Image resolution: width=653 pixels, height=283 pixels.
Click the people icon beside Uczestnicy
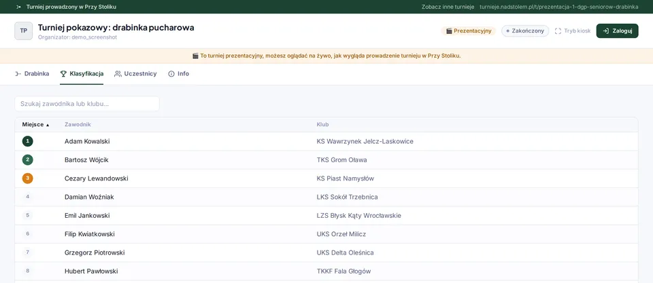[x=118, y=73]
